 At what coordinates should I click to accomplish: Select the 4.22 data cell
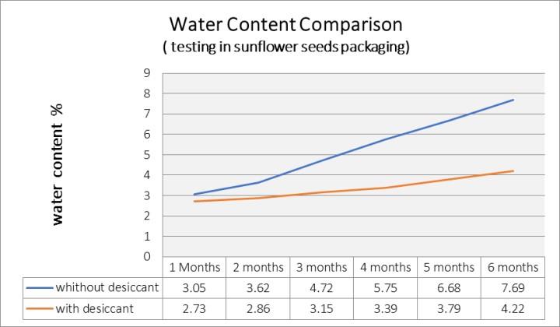point(513,309)
